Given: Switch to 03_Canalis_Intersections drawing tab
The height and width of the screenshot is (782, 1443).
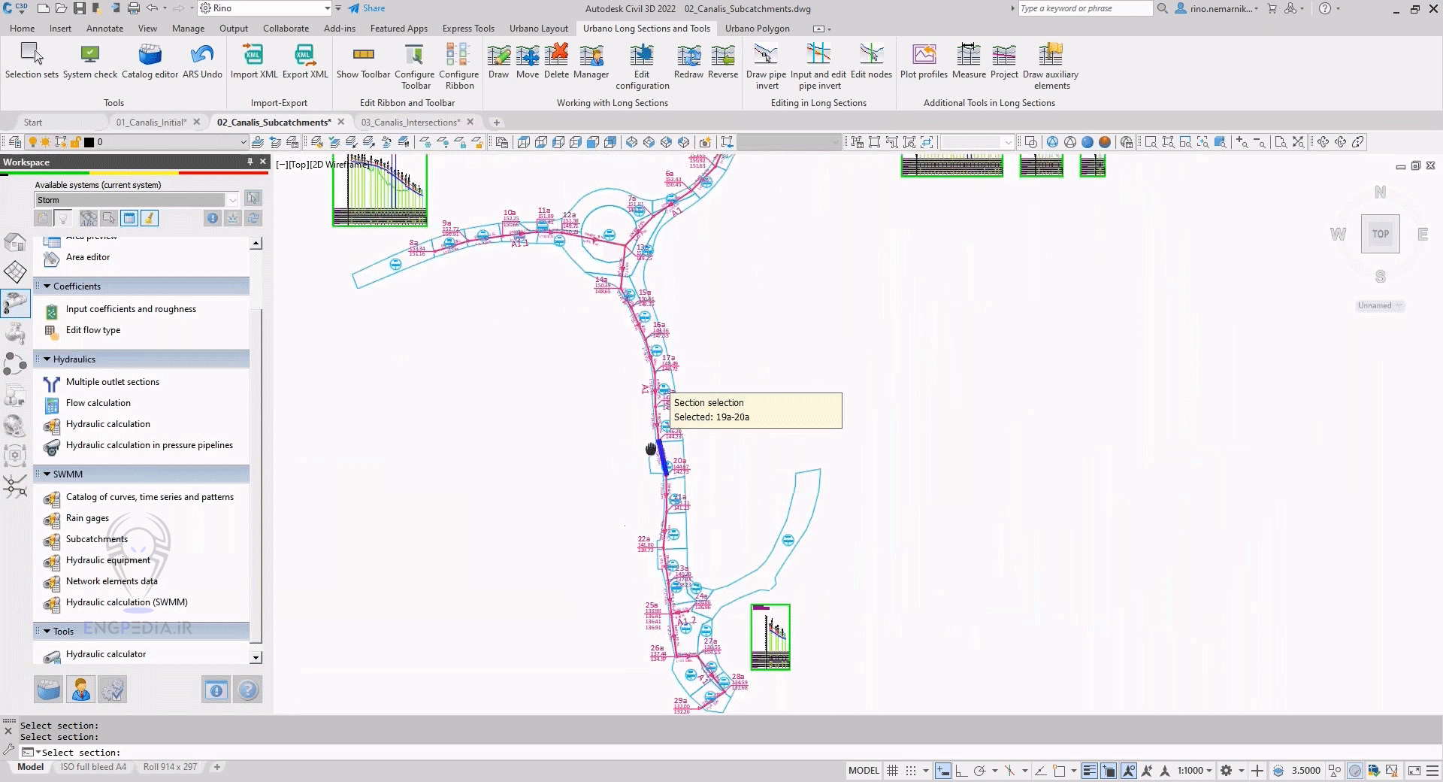Looking at the screenshot, I should click(410, 122).
